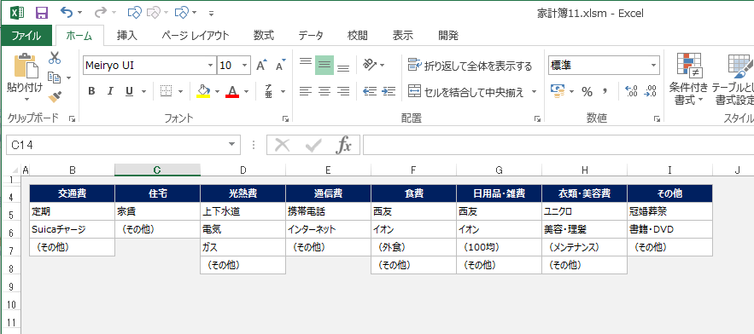Click the Save icon in quick access toolbar
Viewport: 754px width, 334px height.
[43, 13]
